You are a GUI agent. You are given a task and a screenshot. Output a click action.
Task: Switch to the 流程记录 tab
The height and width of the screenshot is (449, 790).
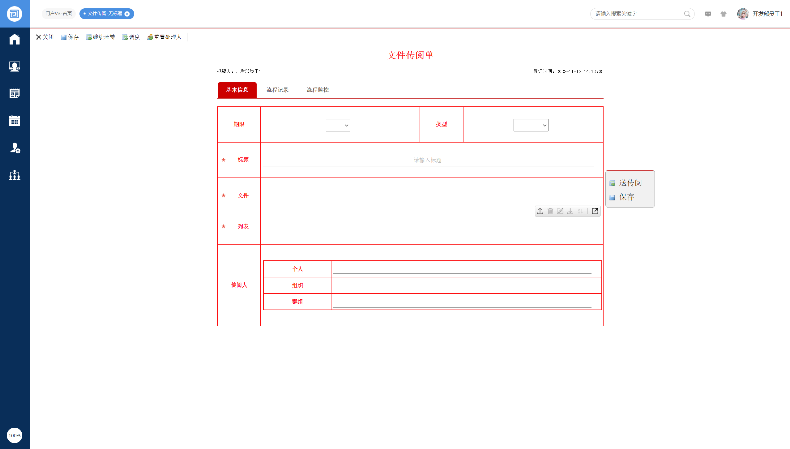click(277, 90)
